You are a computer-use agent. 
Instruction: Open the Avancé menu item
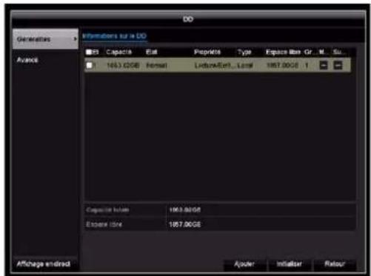coord(27,60)
